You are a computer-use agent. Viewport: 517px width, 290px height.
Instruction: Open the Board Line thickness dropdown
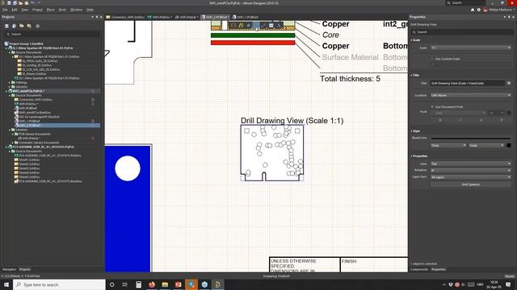(x=448, y=145)
